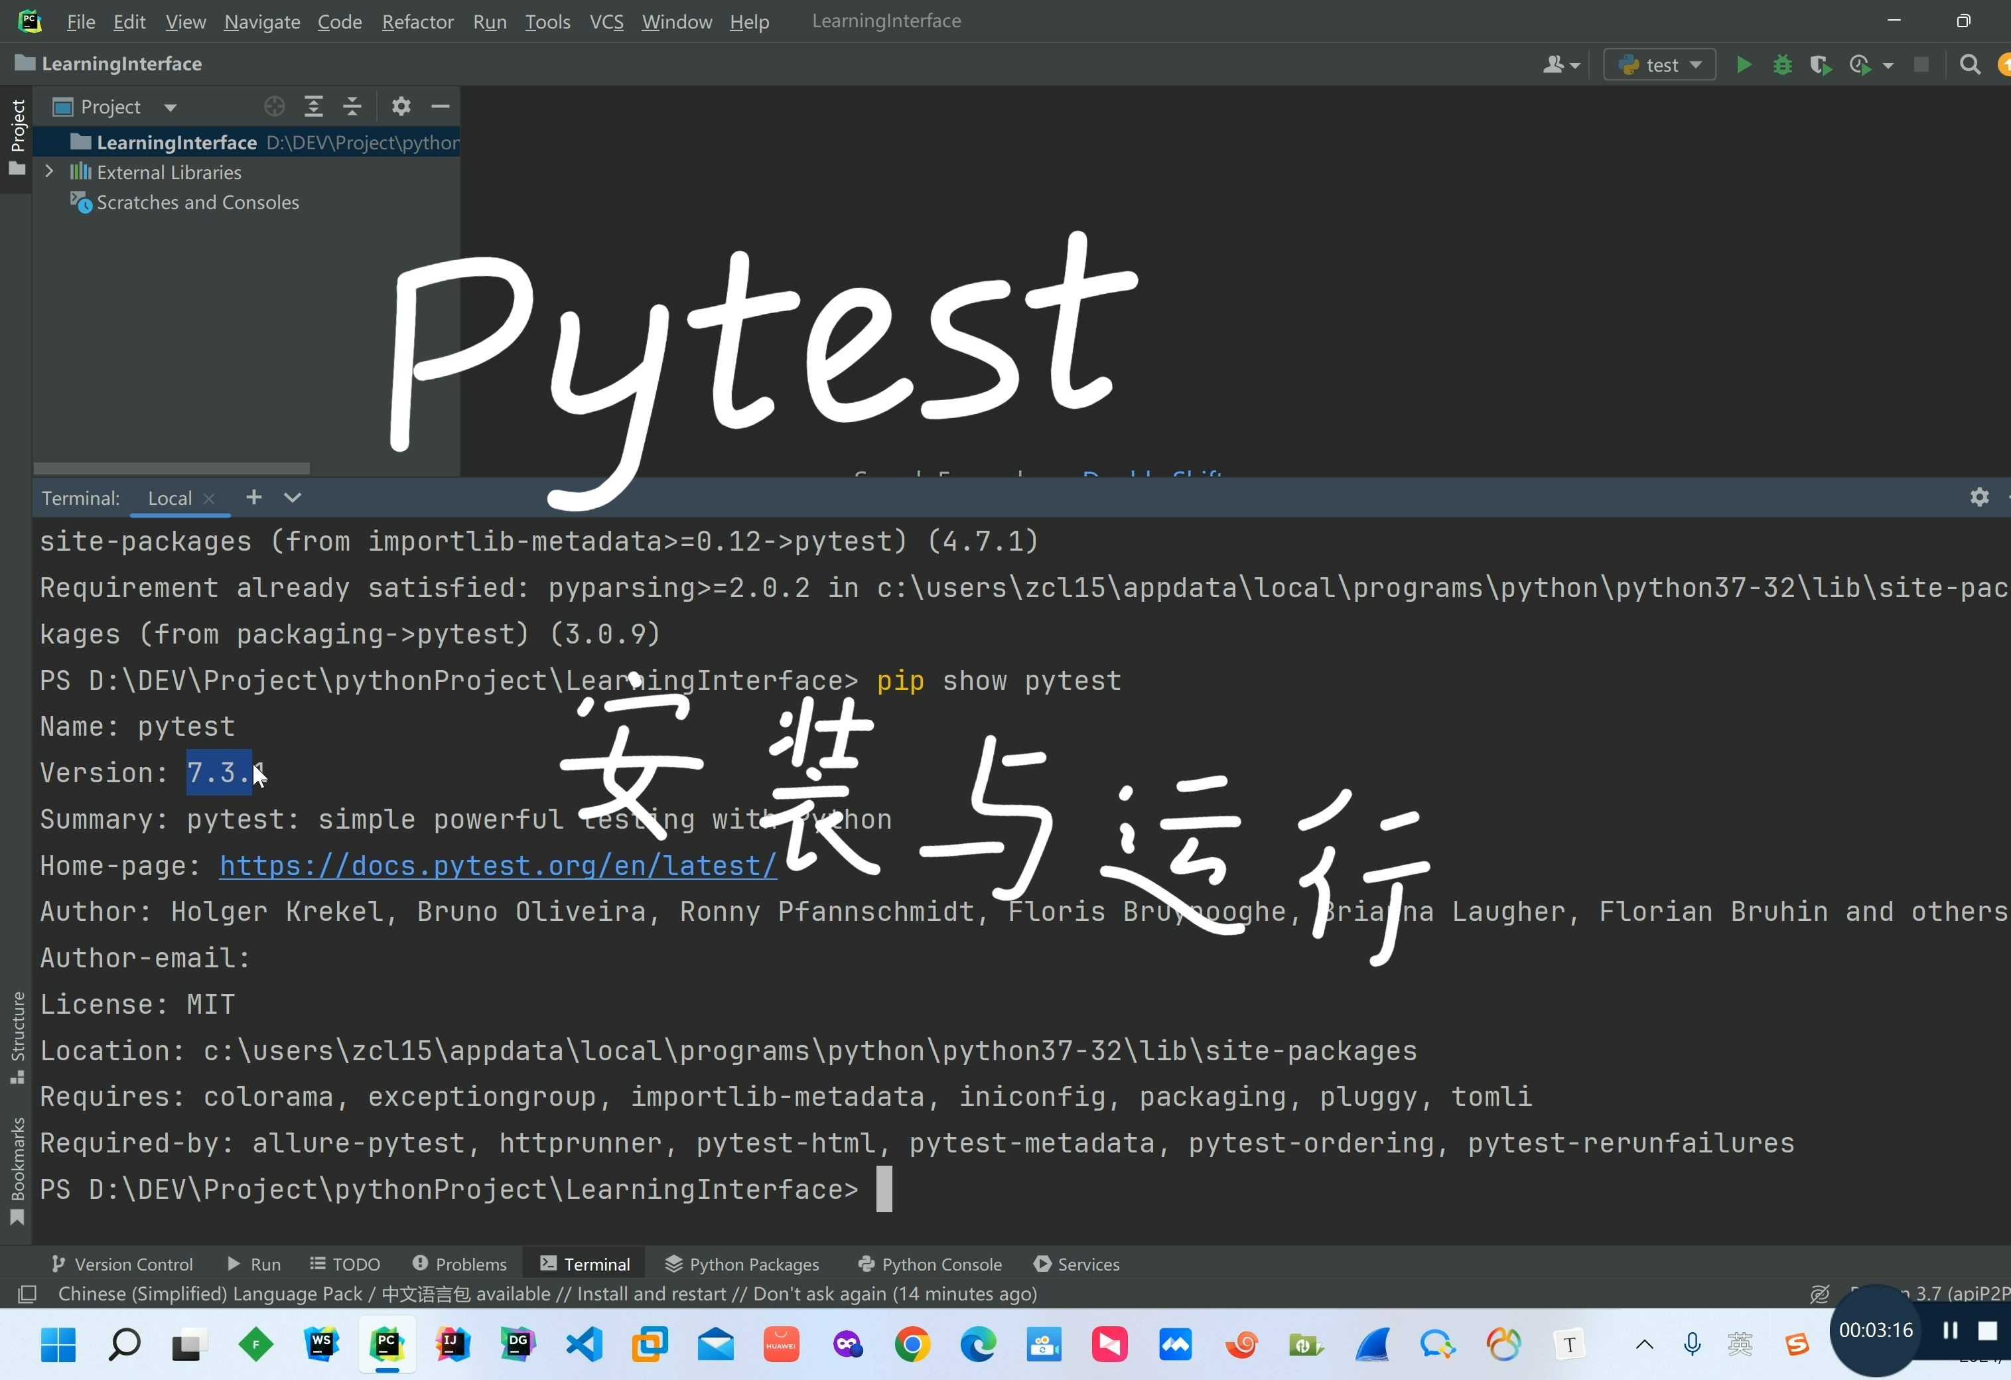Open the Refactor menu
Screen dimensions: 2011x1380
(417, 22)
